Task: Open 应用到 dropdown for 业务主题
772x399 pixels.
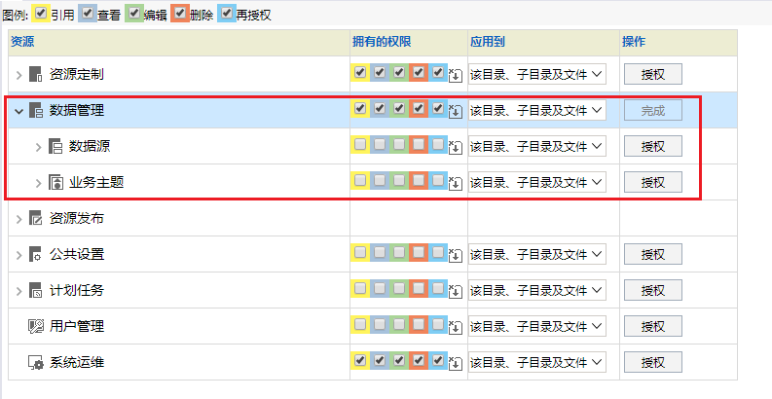Action: [537, 182]
